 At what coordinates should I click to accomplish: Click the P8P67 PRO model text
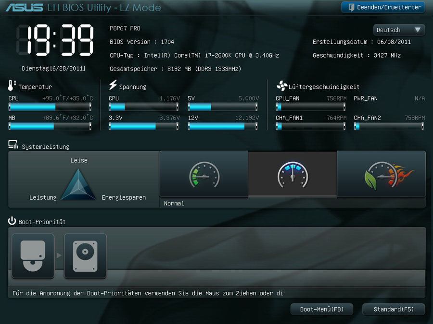click(x=125, y=28)
